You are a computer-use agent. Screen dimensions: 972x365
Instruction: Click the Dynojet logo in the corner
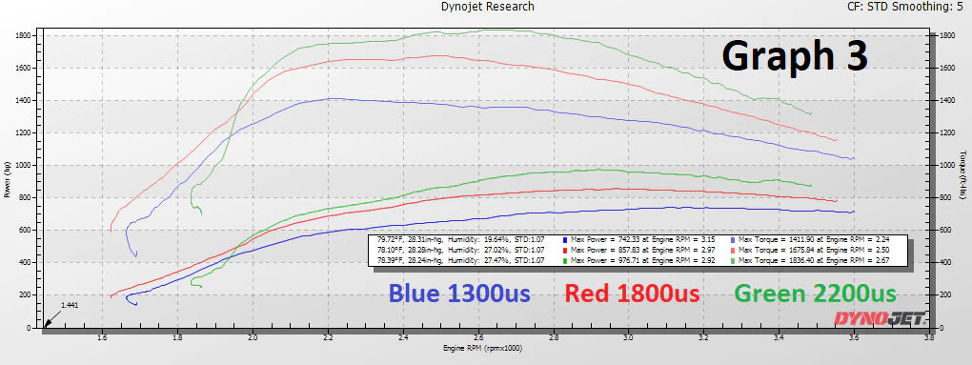pos(881,318)
